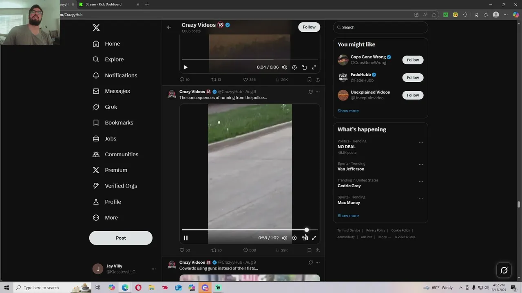
Task: Click the taskbar search box
Action: click(52, 288)
